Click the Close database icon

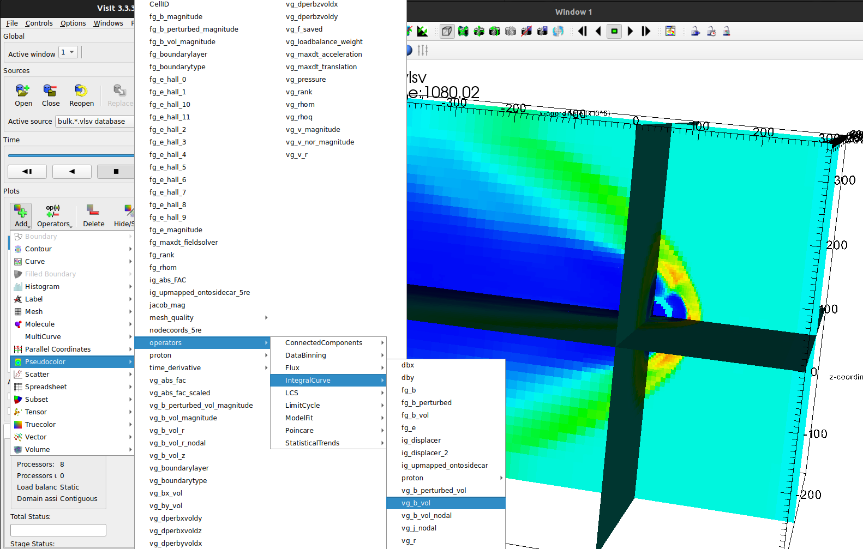50,95
